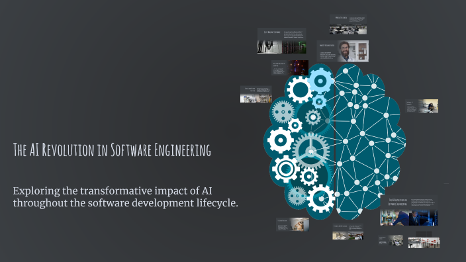
Task: Open the slide thumbnail showing server racks with green light
Action: [282, 41]
